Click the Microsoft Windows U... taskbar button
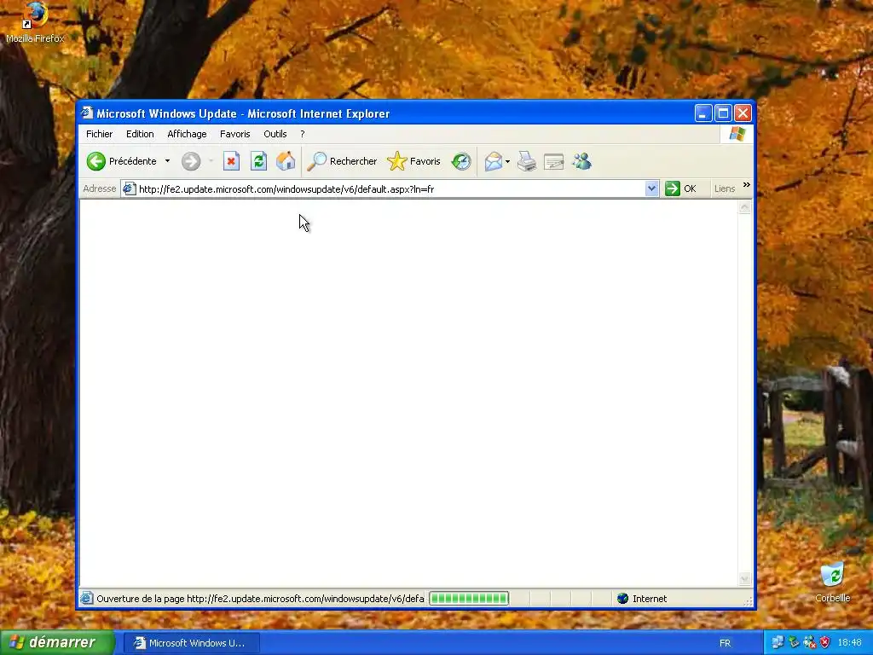 [x=191, y=643]
